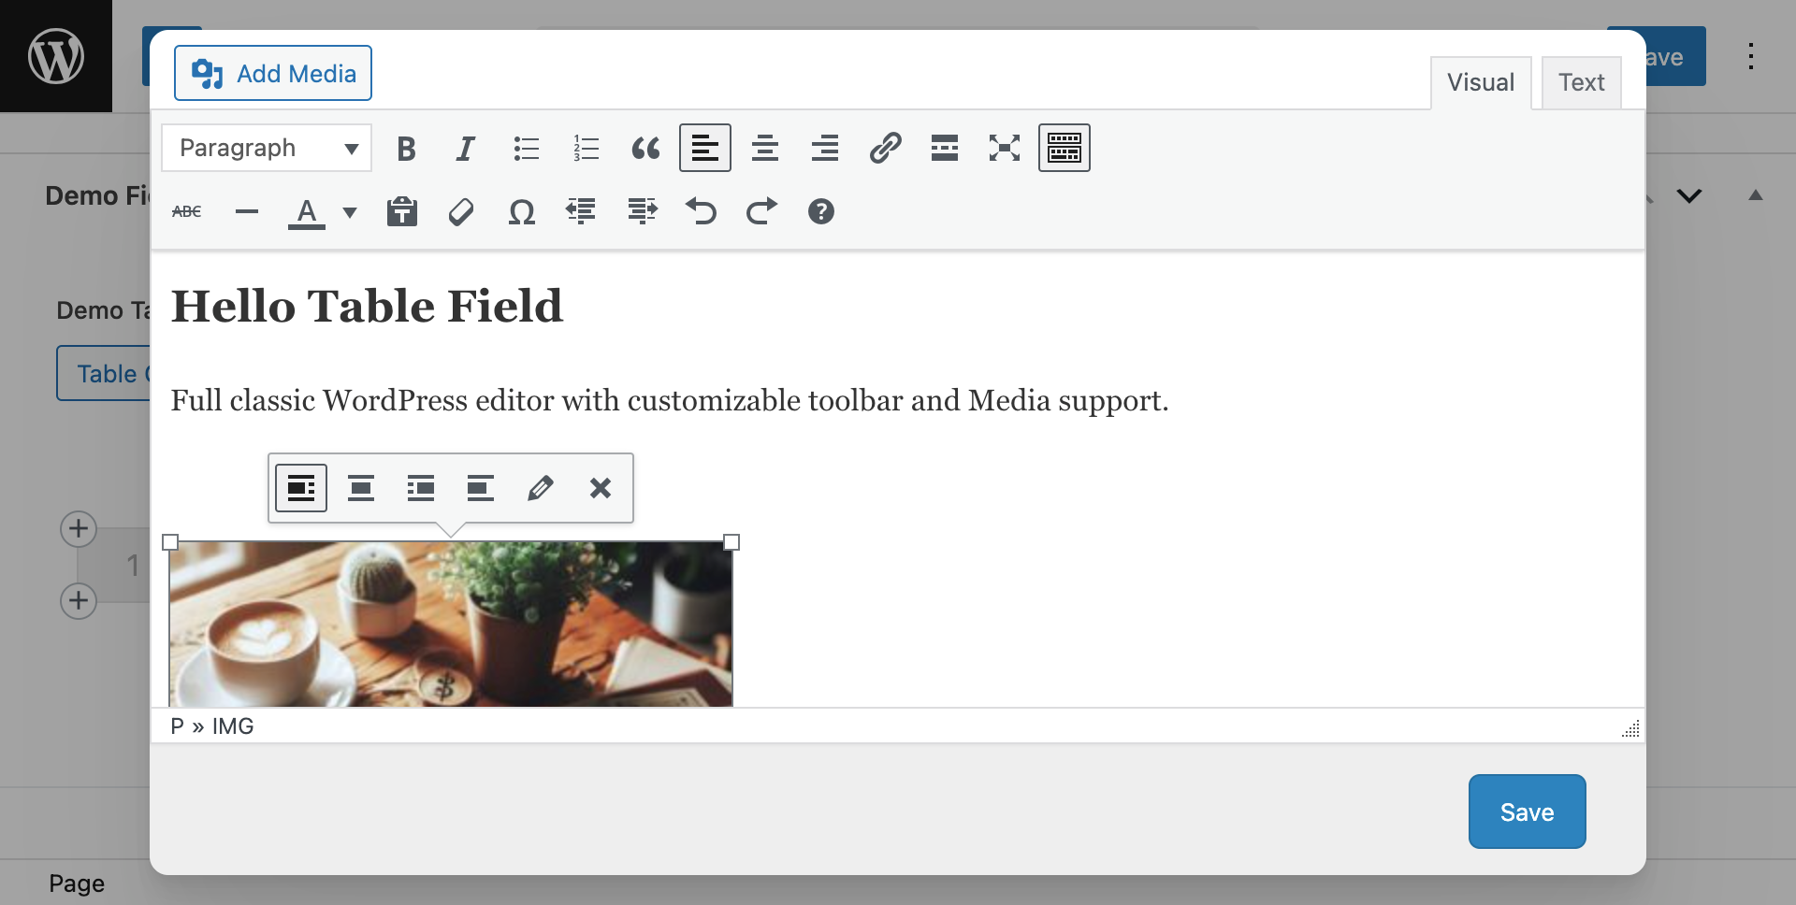Collapse panel with chevron down arrow

coord(1688,195)
